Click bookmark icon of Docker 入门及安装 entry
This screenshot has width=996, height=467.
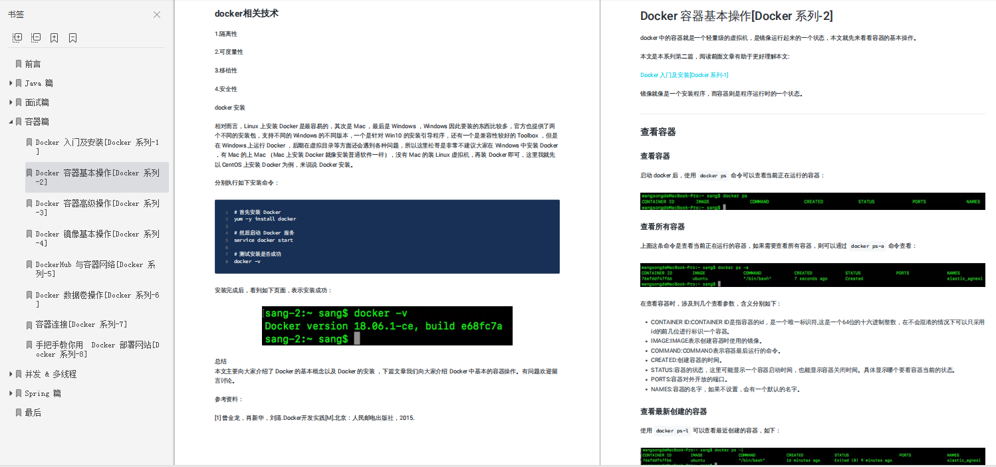pos(29,142)
